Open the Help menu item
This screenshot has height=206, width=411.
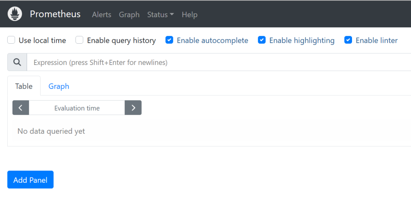coord(189,14)
